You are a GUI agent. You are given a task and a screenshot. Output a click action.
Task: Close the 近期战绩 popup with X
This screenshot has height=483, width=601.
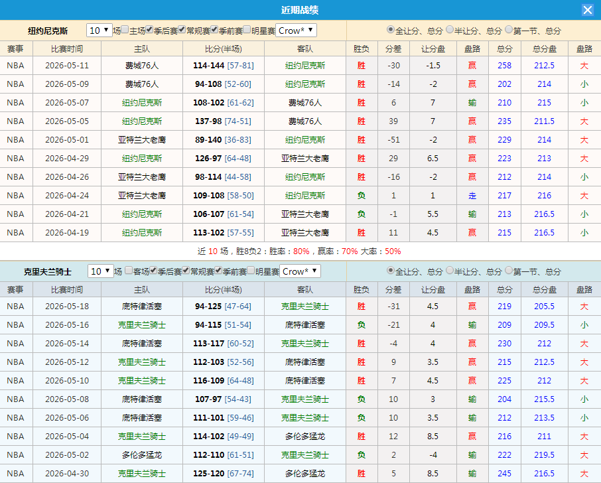click(587, 10)
